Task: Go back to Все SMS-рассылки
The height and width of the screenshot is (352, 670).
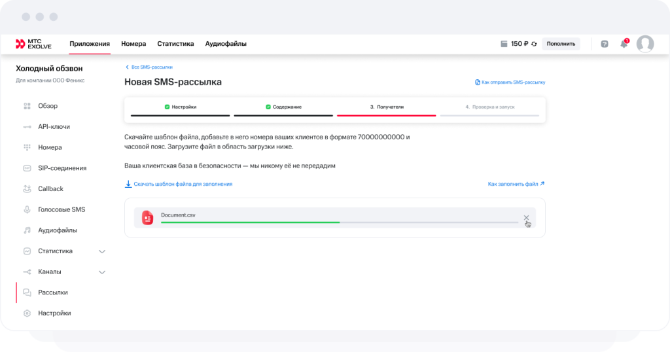Action: click(149, 67)
